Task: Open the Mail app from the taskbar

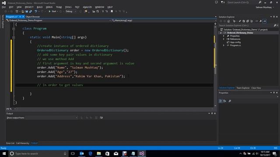Action: click(x=116, y=154)
